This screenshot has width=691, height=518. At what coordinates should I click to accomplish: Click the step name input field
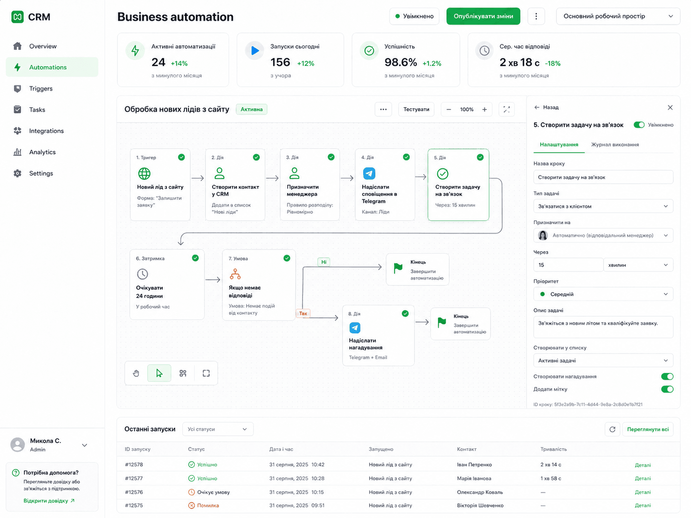[x=603, y=177]
